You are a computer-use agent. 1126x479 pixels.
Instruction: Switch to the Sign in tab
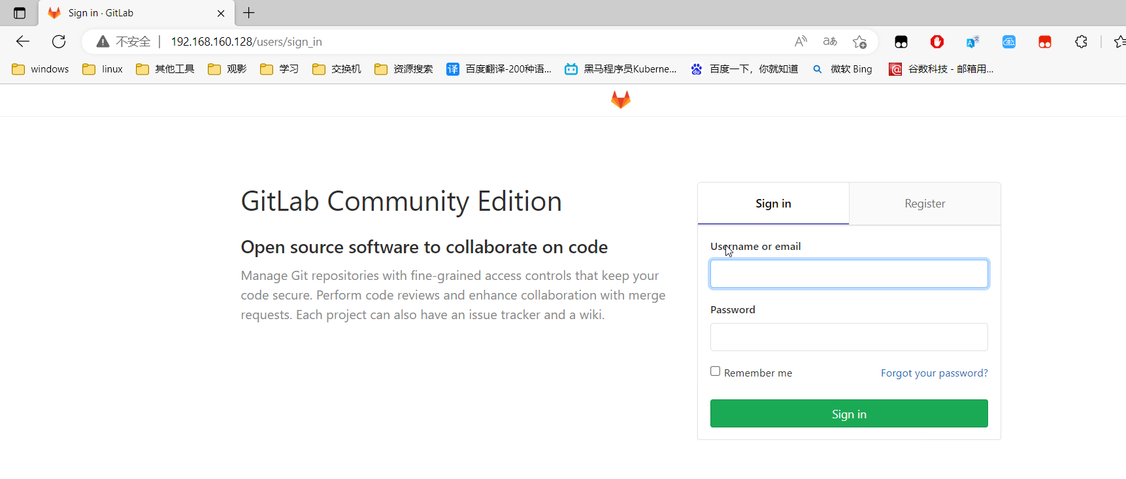773,204
